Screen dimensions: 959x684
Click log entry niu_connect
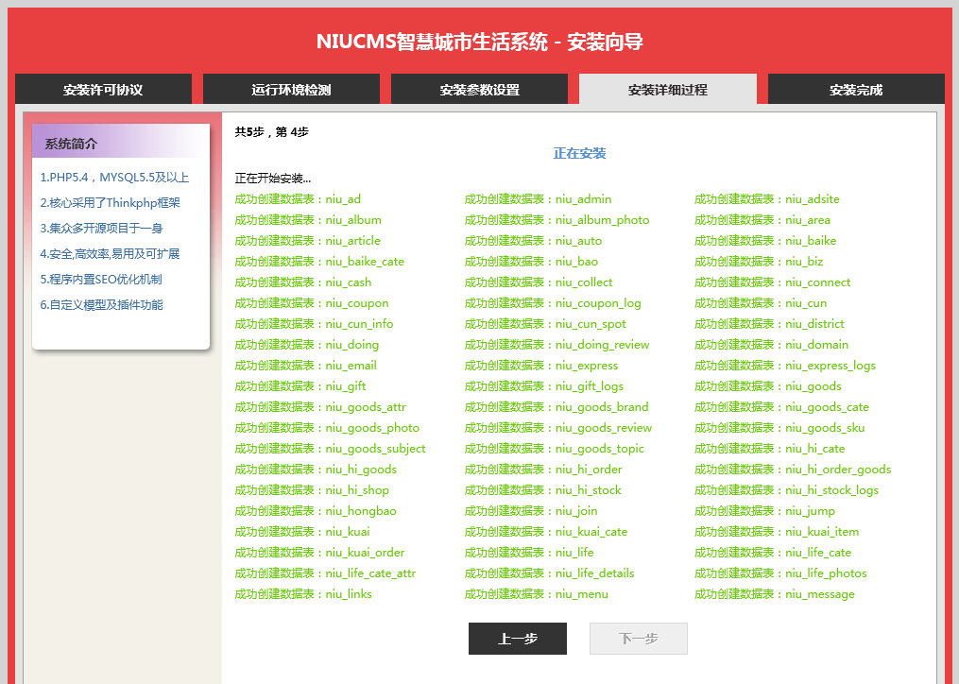point(773,282)
